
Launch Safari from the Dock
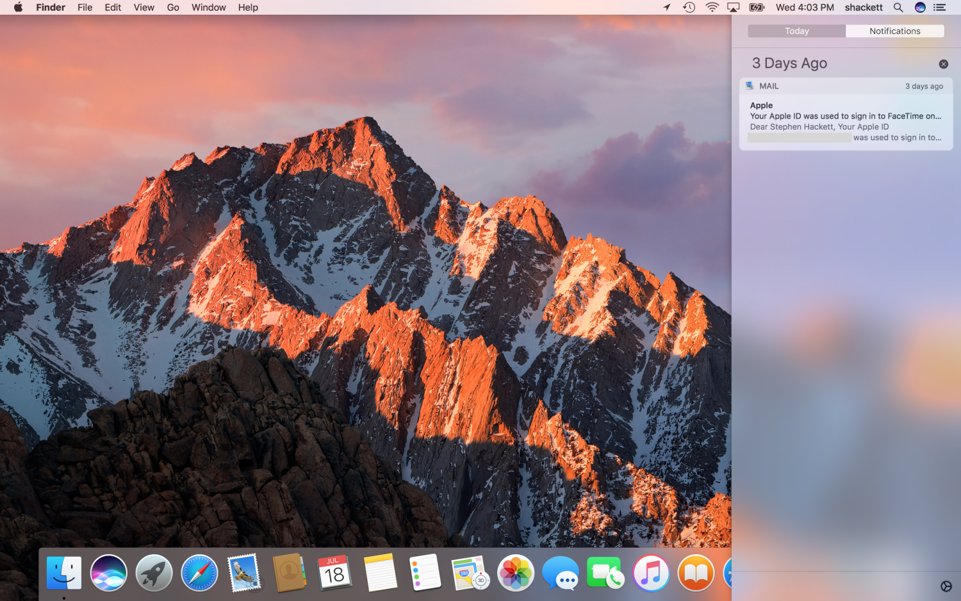click(199, 572)
